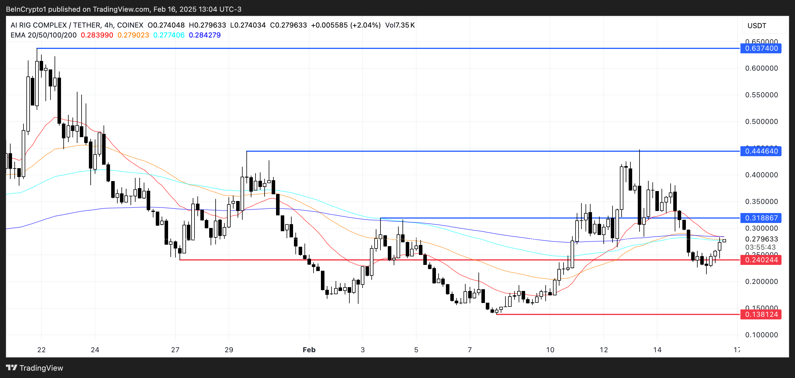The width and height of the screenshot is (795, 378).
Task: Click the orange EMA value 0.279023
Action: click(133, 35)
